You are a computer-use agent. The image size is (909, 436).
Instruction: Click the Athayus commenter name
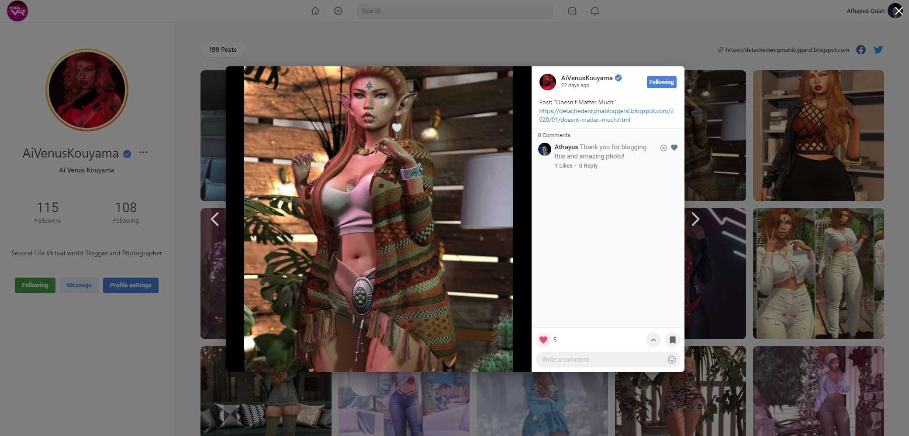[566, 147]
